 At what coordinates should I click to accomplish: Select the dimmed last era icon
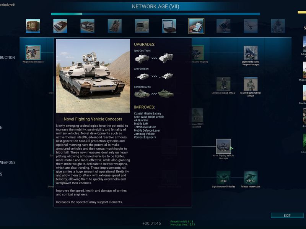click(278, 26)
